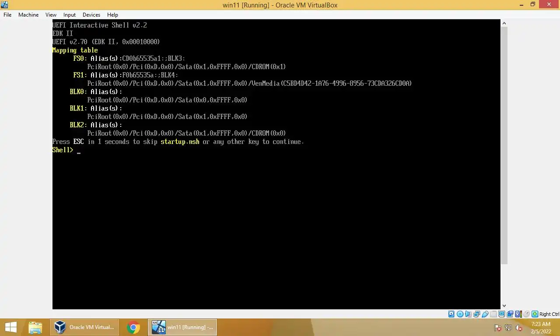This screenshot has height=336, width=560.
Task: Click the Right Ctrl host key label
Action: pos(549,314)
